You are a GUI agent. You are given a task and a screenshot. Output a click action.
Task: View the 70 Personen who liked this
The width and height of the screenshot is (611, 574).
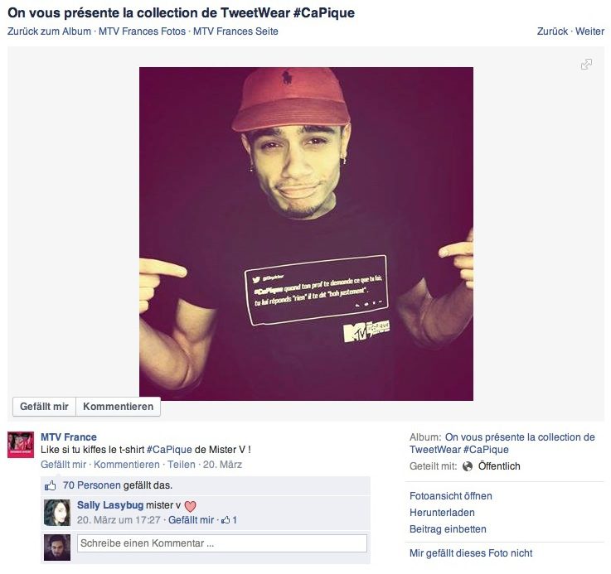pyautogui.click(x=91, y=485)
